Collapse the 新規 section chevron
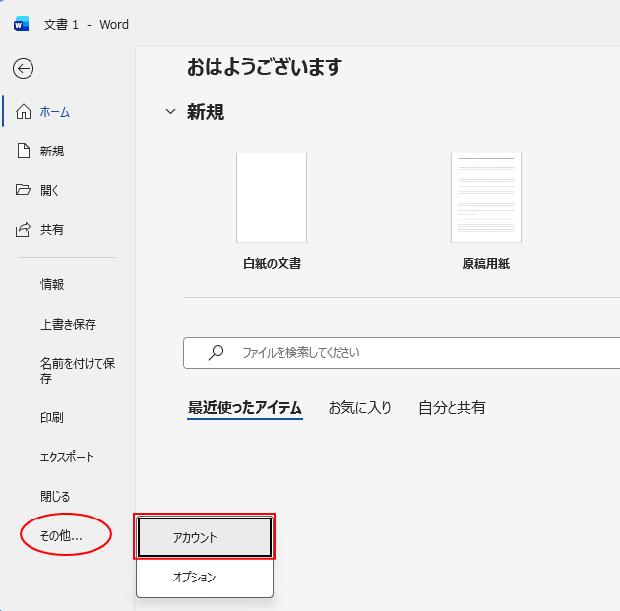The height and width of the screenshot is (611, 620). [x=170, y=112]
